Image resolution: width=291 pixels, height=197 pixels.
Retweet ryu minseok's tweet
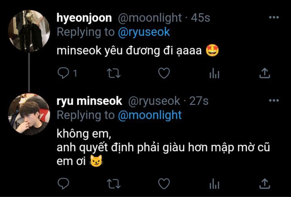point(114,184)
